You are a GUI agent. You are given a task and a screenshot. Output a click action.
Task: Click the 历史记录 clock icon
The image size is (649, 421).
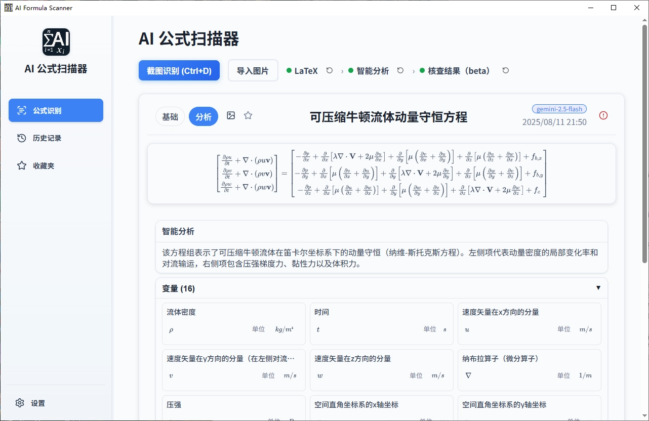[22, 138]
